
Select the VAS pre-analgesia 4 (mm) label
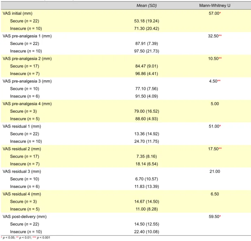click(27, 104)
